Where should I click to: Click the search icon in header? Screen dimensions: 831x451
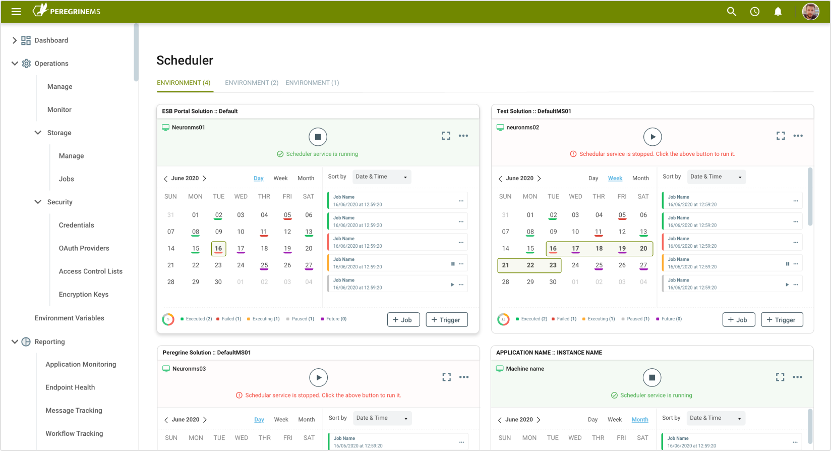731,12
